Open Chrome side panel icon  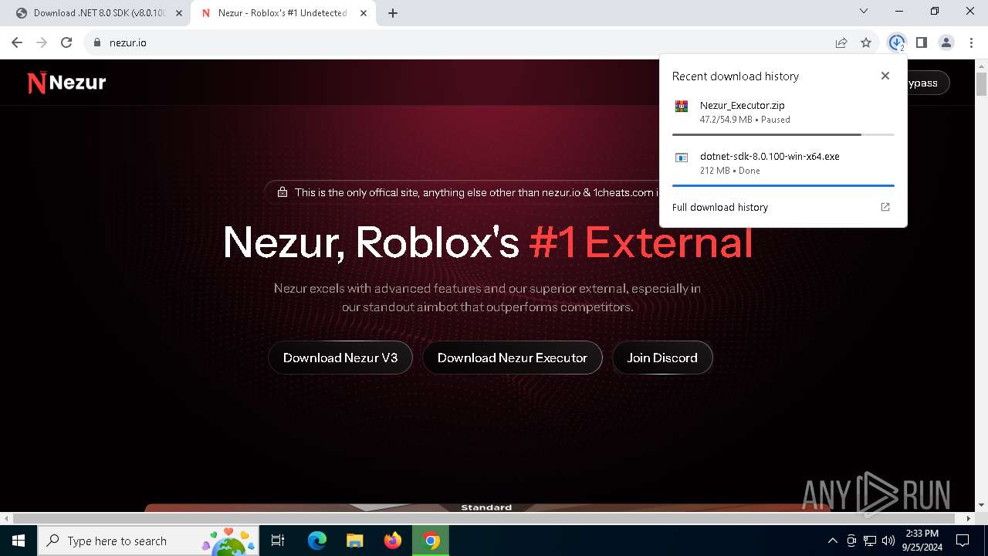pyautogui.click(x=921, y=42)
